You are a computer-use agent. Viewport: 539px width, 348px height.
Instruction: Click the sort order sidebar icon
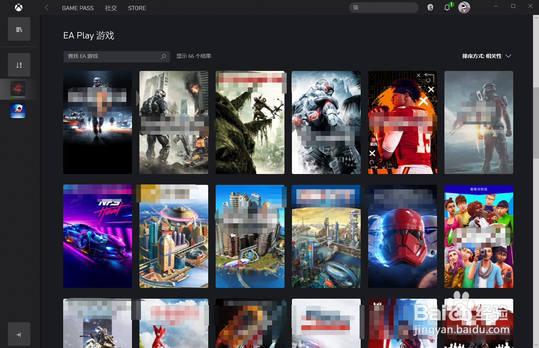tap(19, 65)
